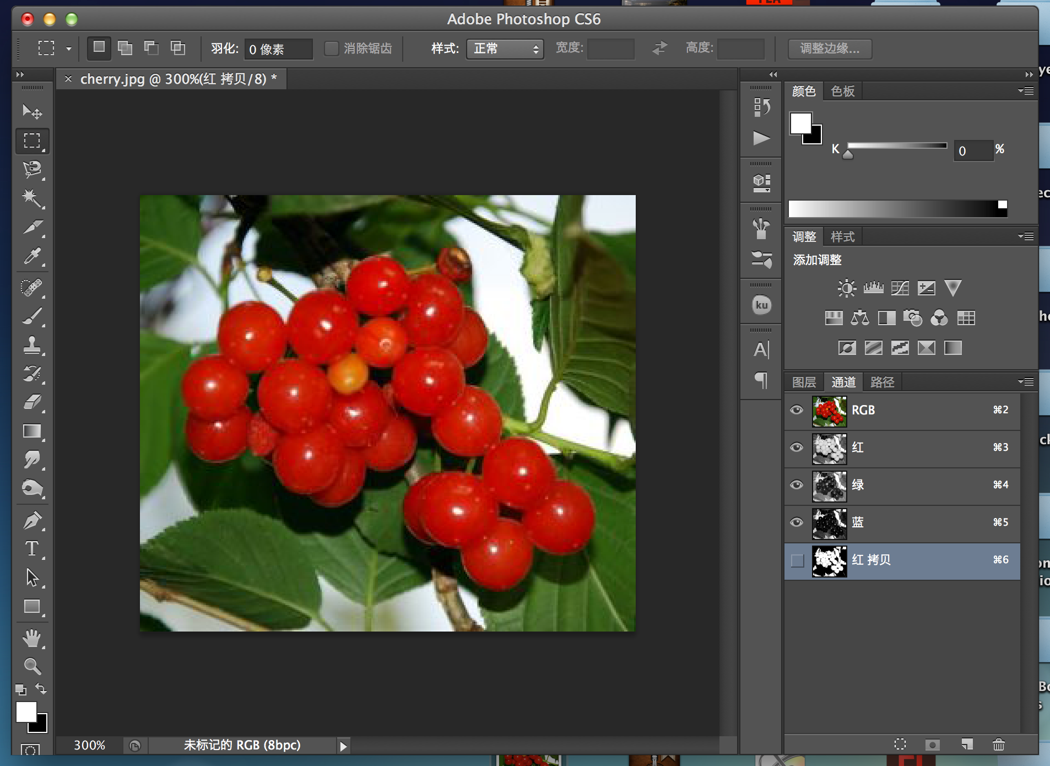Open the status bar info arrow
Viewport: 1050px width, 766px height.
click(343, 746)
